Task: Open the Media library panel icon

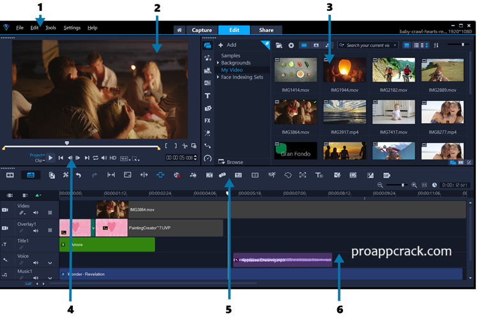Action: [208, 45]
